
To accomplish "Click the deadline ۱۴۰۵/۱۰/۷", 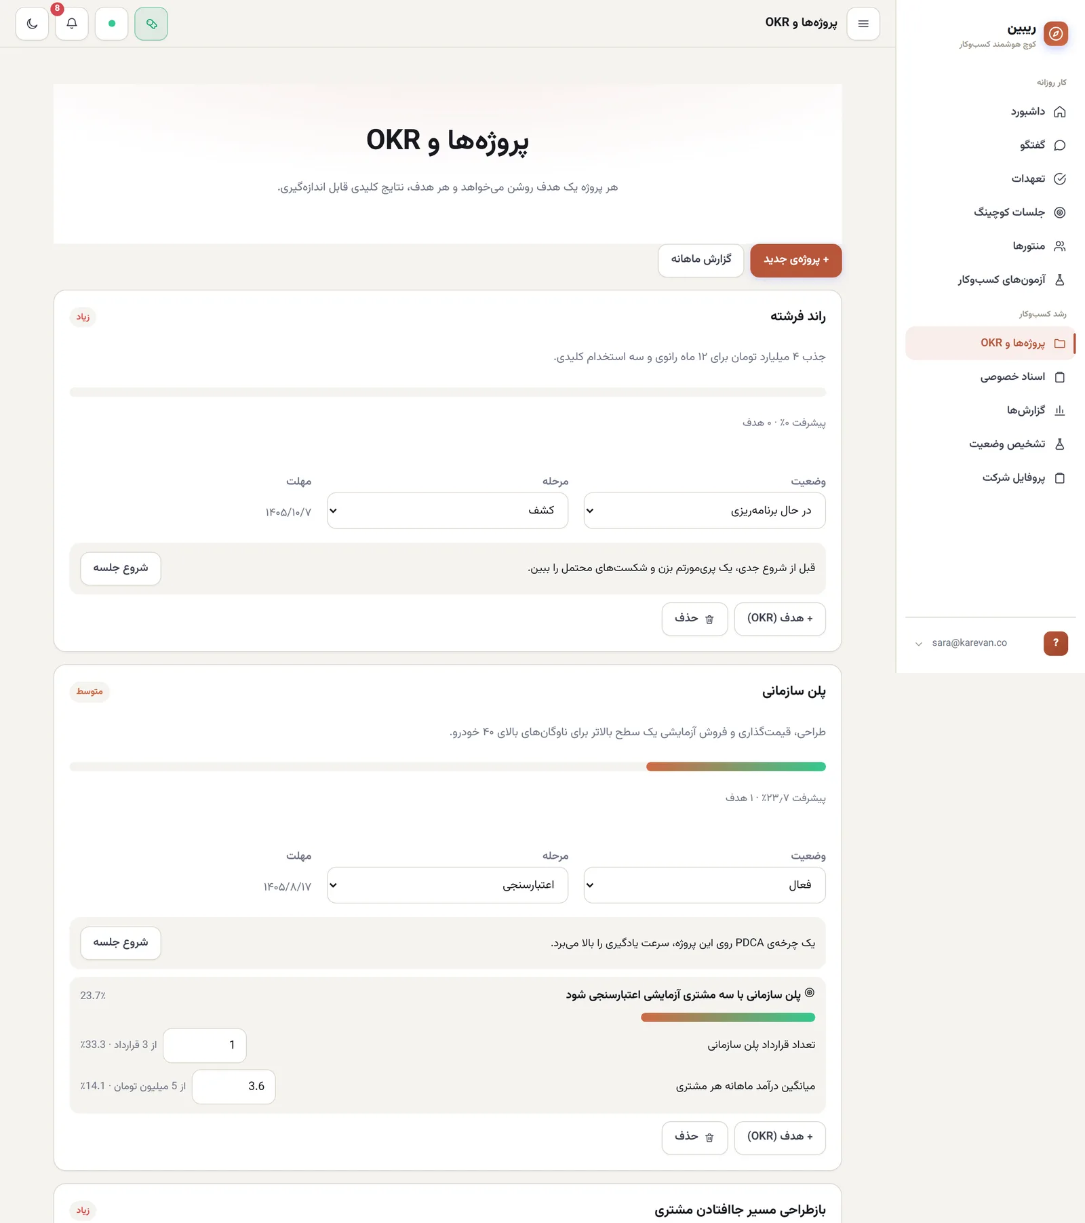I will coord(288,512).
